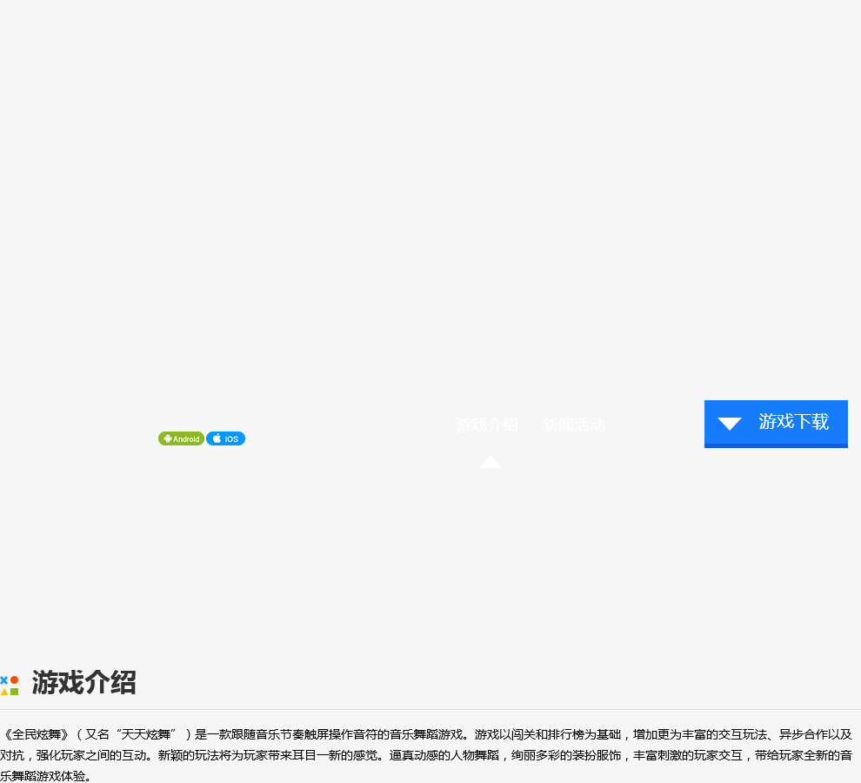Switch to the 新闻活动 tab

point(574,425)
